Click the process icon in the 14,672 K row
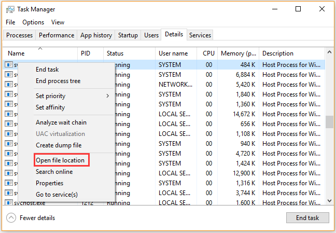Screen dimensions: 336x233 point(9,114)
